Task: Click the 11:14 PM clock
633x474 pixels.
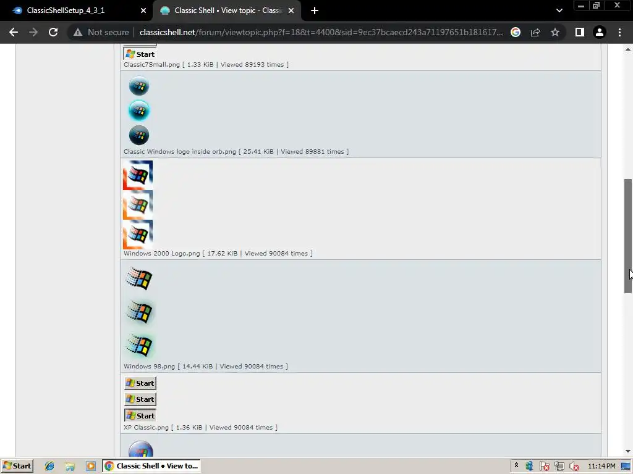Action: [x=601, y=466]
